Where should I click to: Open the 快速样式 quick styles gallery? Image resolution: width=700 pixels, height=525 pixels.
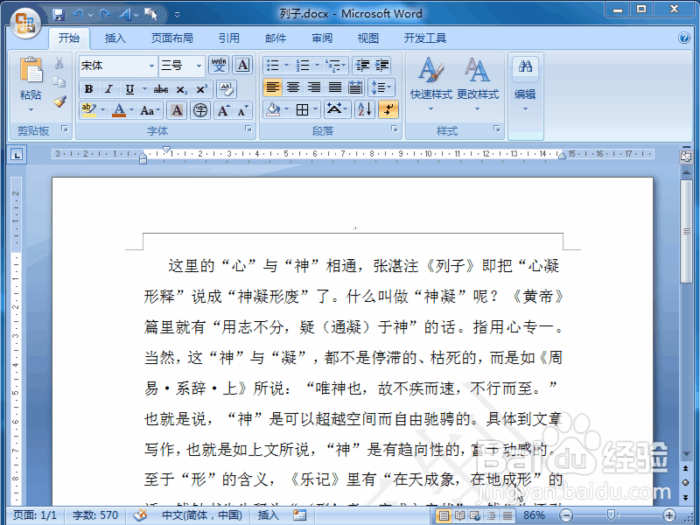point(431,79)
